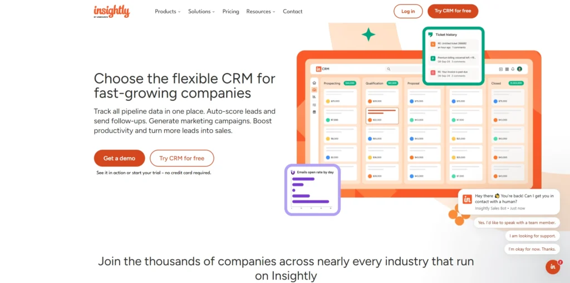The image size is (570, 283).
Task: Click the orange 'in' CRM logo in mockup
Action: [x=318, y=69]
